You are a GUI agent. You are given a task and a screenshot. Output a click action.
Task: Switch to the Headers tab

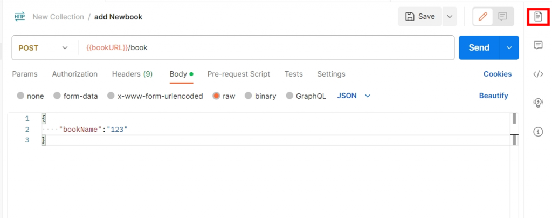[x=132, y=74]
